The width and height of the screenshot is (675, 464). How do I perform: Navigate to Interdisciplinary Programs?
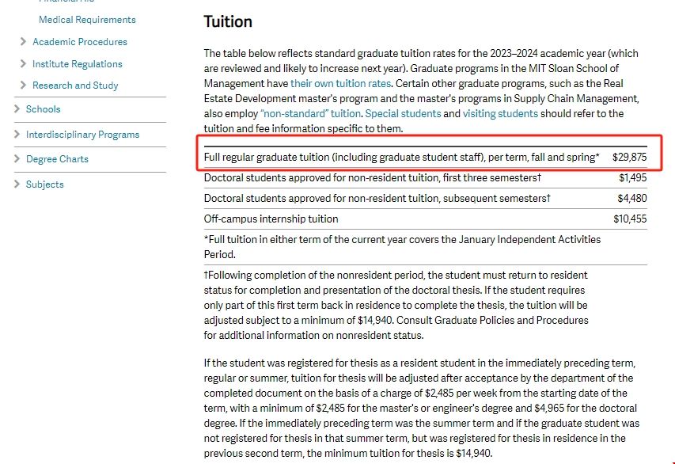82,135
